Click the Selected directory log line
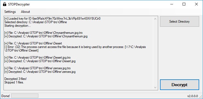203x99 pixels. 36,22
